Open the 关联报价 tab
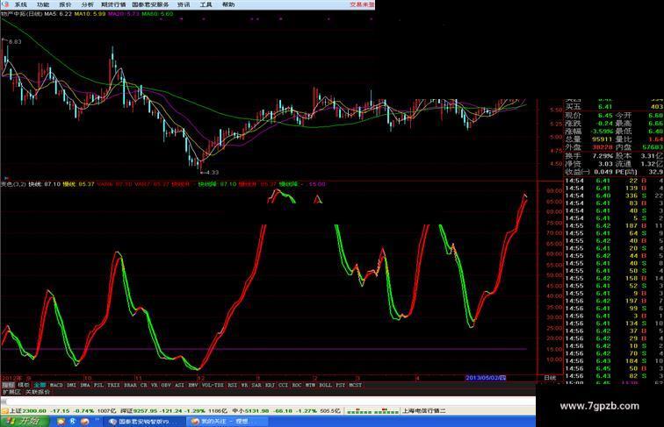The height and width of the screenshot is (427, 664). click(x=38, y=392)
